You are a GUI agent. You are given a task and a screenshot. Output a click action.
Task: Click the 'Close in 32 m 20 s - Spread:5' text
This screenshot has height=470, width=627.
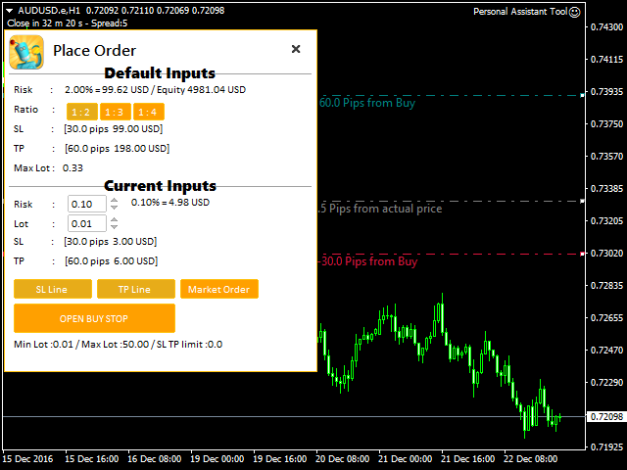point(68,23)
